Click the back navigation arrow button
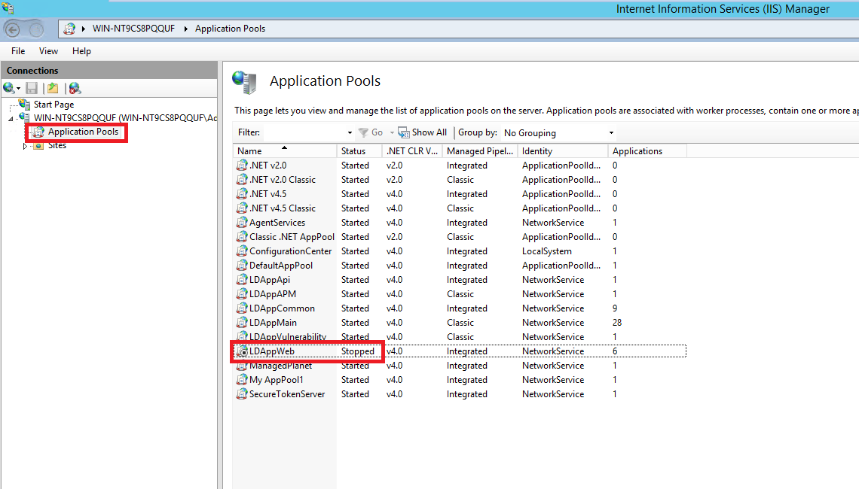The image size is (859, 489). (13, 29)
